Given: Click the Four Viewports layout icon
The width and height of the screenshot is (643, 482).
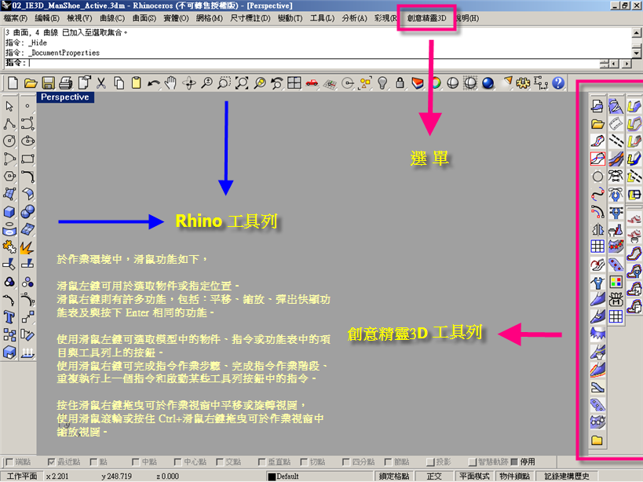Looking at the screenshot, I should (x=294, y=83).
